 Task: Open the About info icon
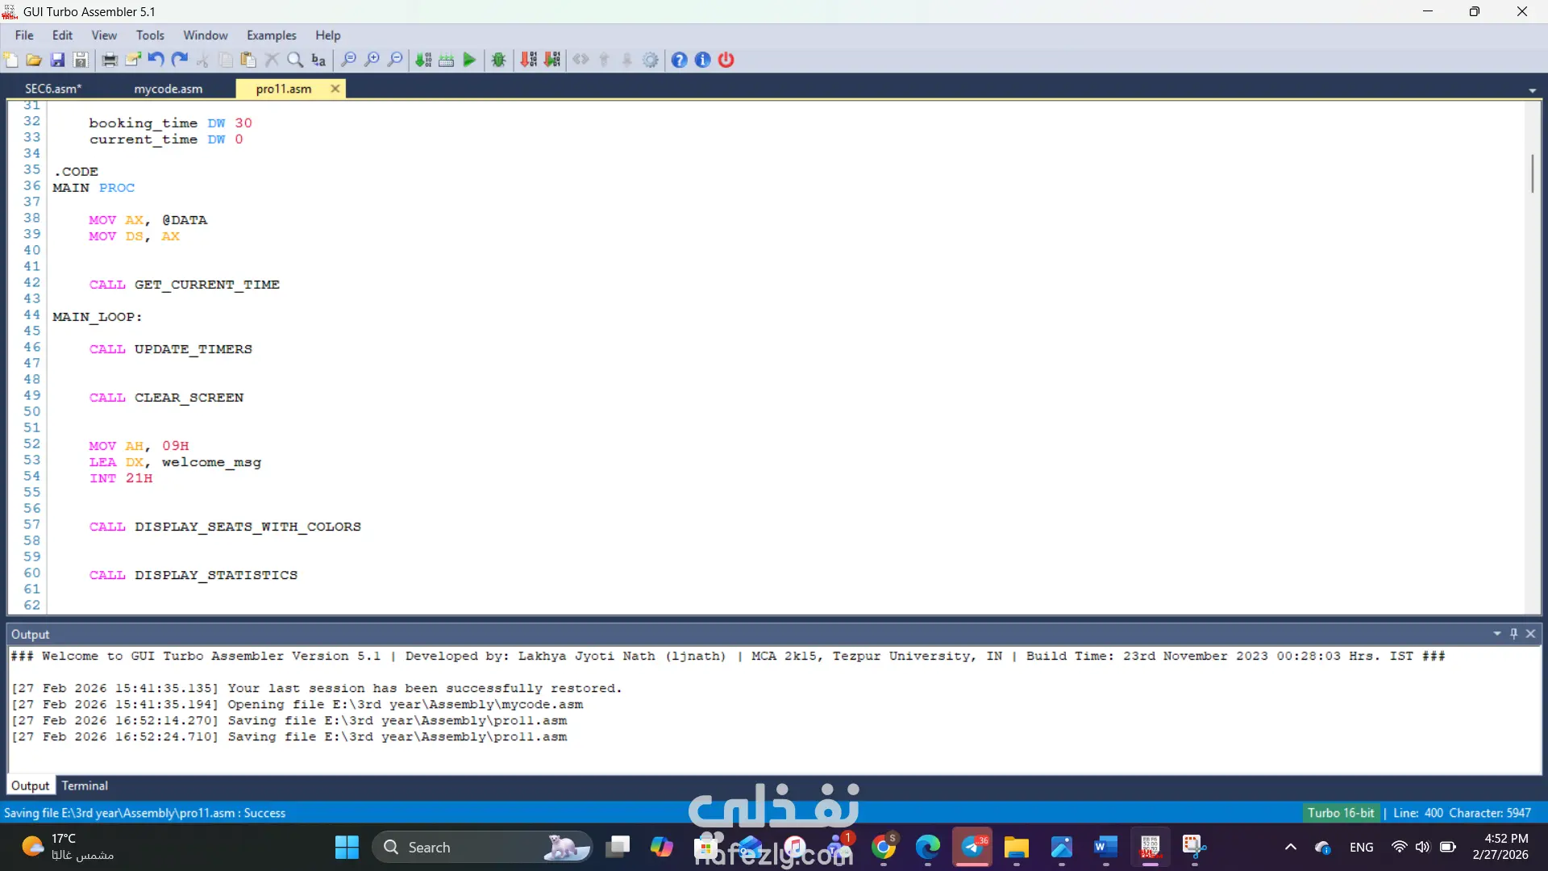[x=703, y=60]
